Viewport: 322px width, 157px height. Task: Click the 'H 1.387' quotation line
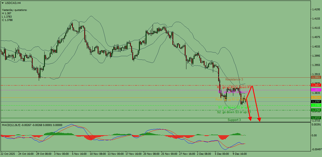click(x=7, y=13)
